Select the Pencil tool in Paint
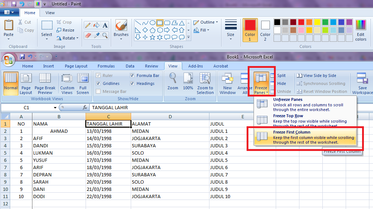Viewport: 373px width, 209px height. (x=87, y=25)
